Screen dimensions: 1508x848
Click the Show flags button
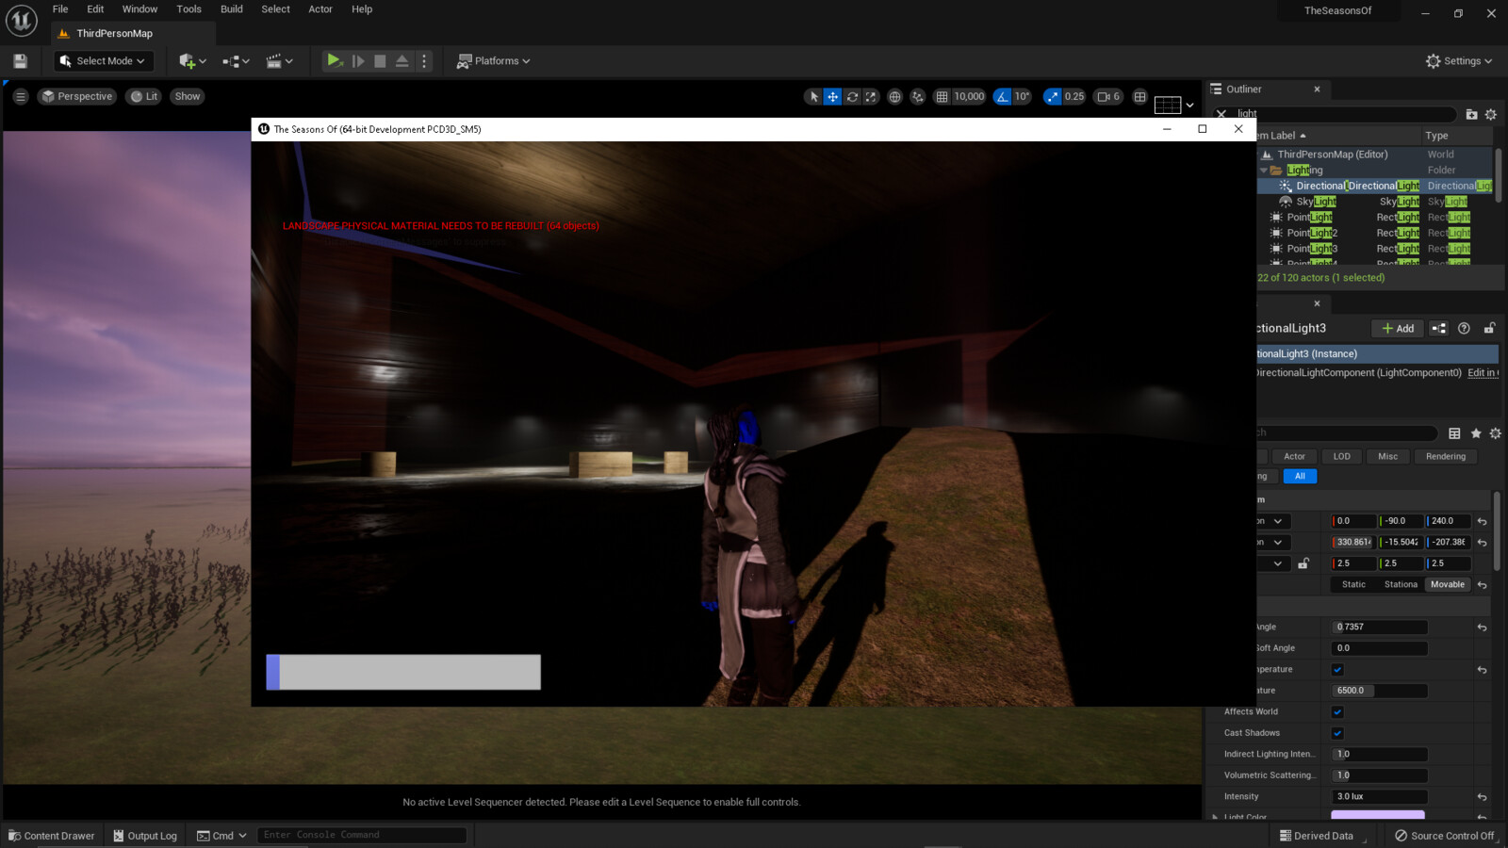[x=188, y=96]
